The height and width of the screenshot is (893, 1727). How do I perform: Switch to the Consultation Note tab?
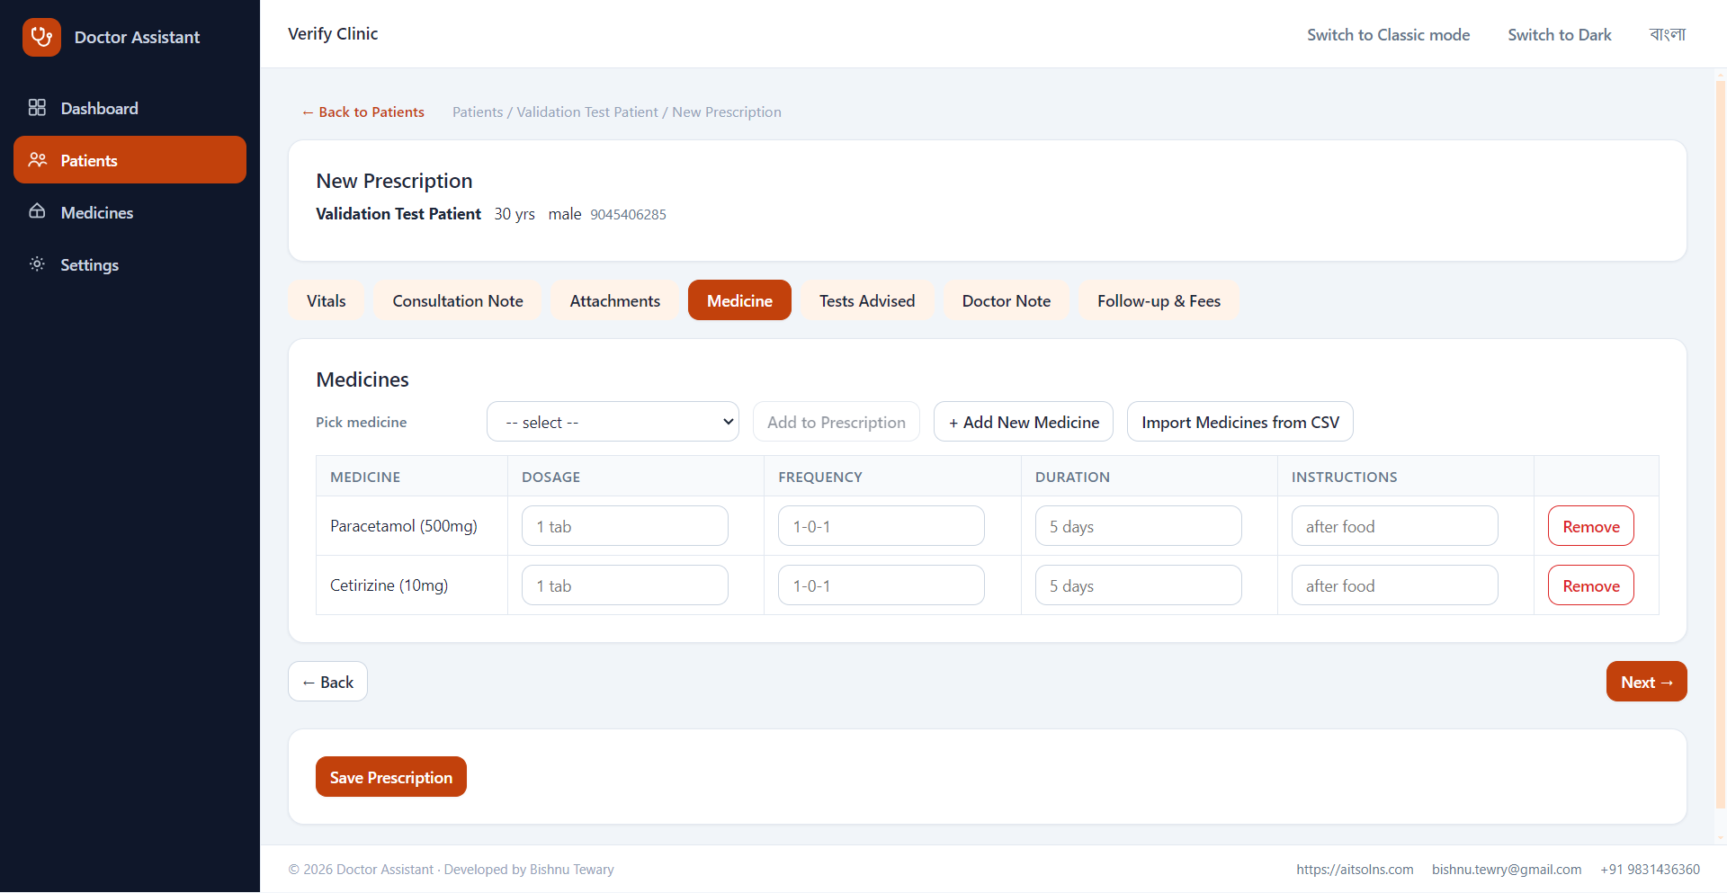[x=458, y=300]
